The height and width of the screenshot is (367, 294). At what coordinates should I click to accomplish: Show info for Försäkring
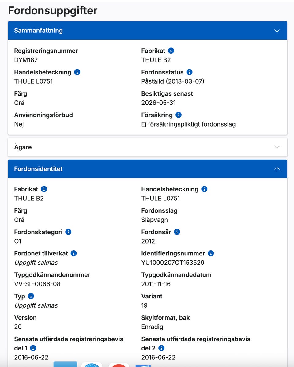pyautogui.click(x=179, y=115)
